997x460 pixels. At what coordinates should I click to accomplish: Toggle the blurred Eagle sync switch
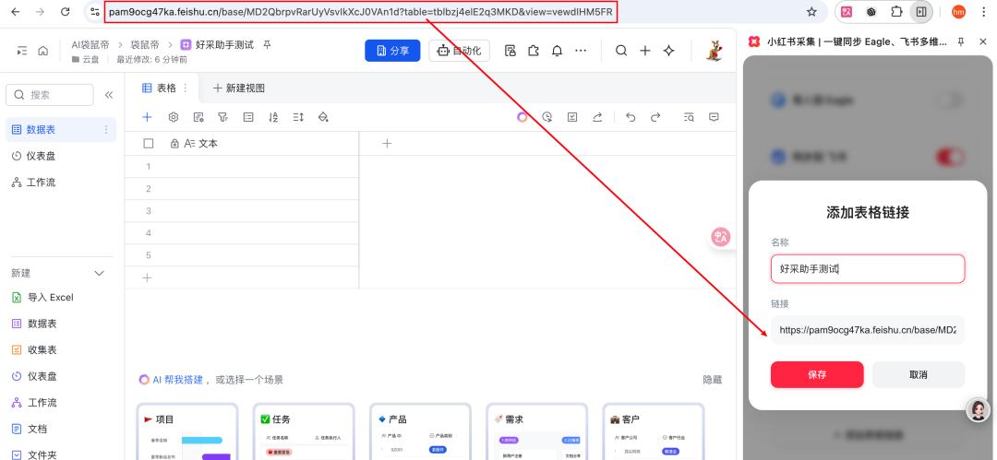click(950, 100)
